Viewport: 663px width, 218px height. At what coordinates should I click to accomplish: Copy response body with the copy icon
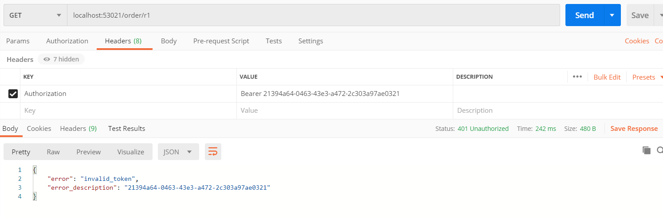[646, 150]
